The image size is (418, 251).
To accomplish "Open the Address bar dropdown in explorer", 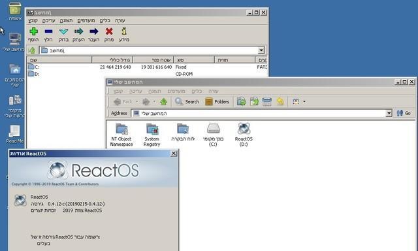I will click(x=389, y=113).
